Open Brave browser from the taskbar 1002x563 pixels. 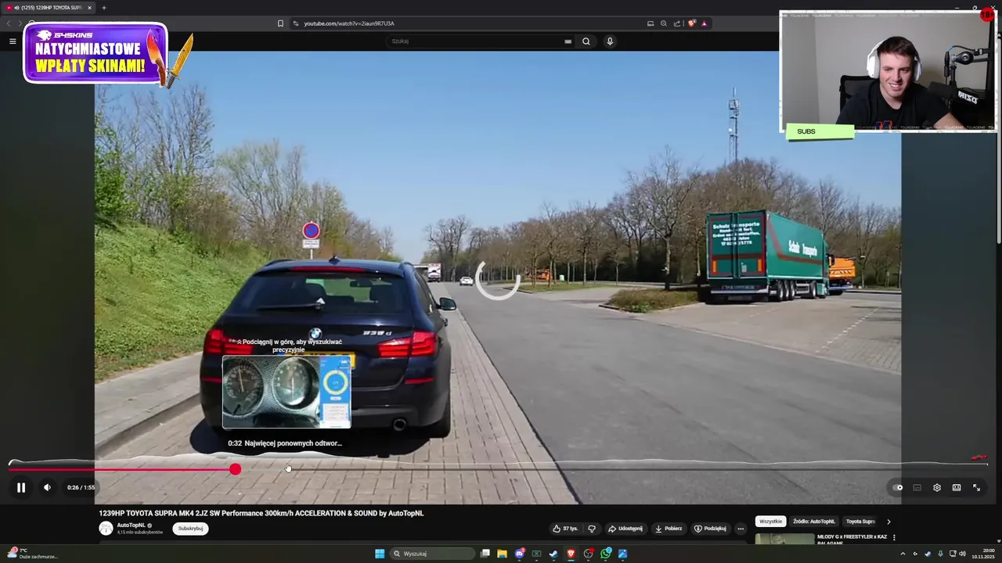point(571,554)
